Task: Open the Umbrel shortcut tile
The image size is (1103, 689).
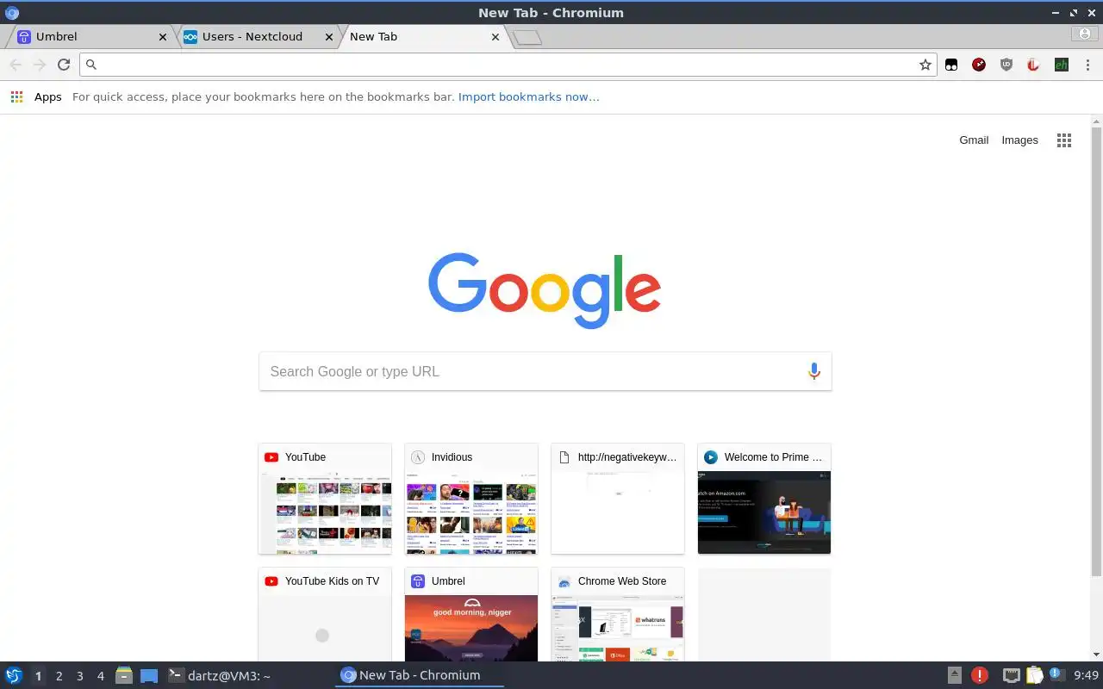Action: tap(471, 614)
